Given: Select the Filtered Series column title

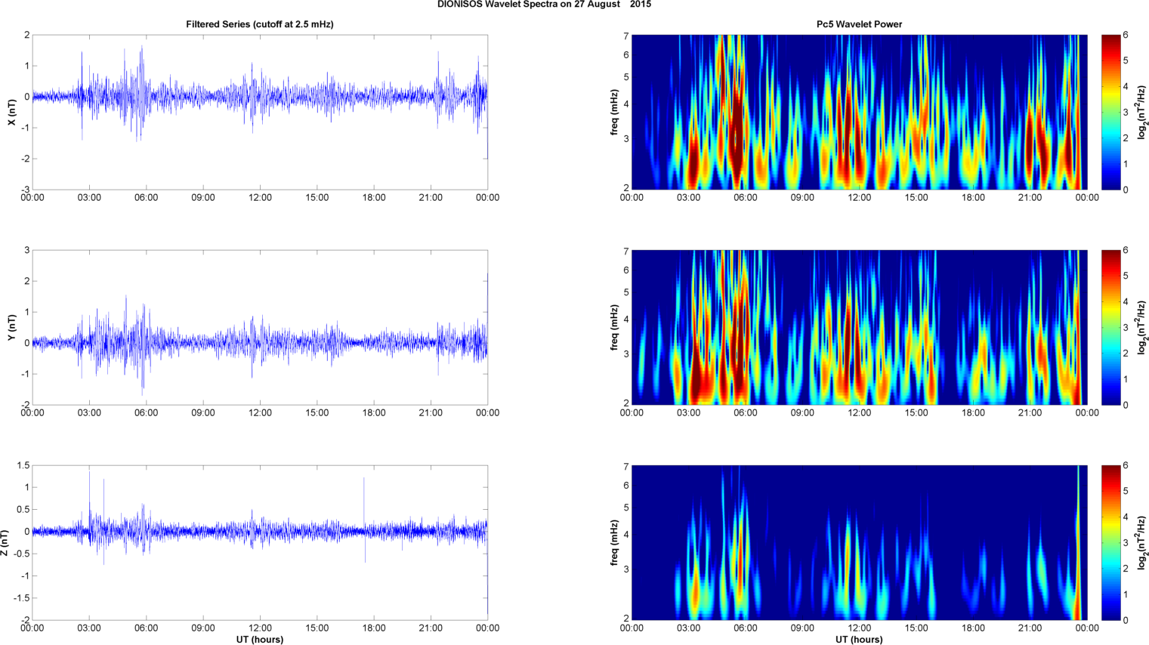Looking at the screenshot, I should click(x=260, y=24).
